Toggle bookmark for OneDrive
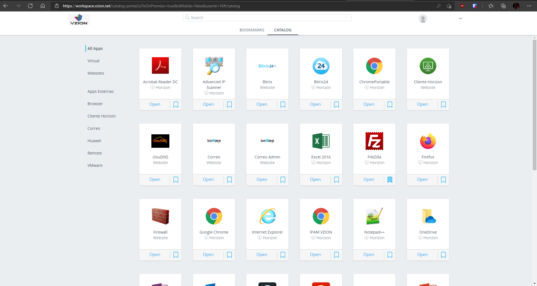The width and height of the screenshot is (537, 286). [x=443, y=255]
